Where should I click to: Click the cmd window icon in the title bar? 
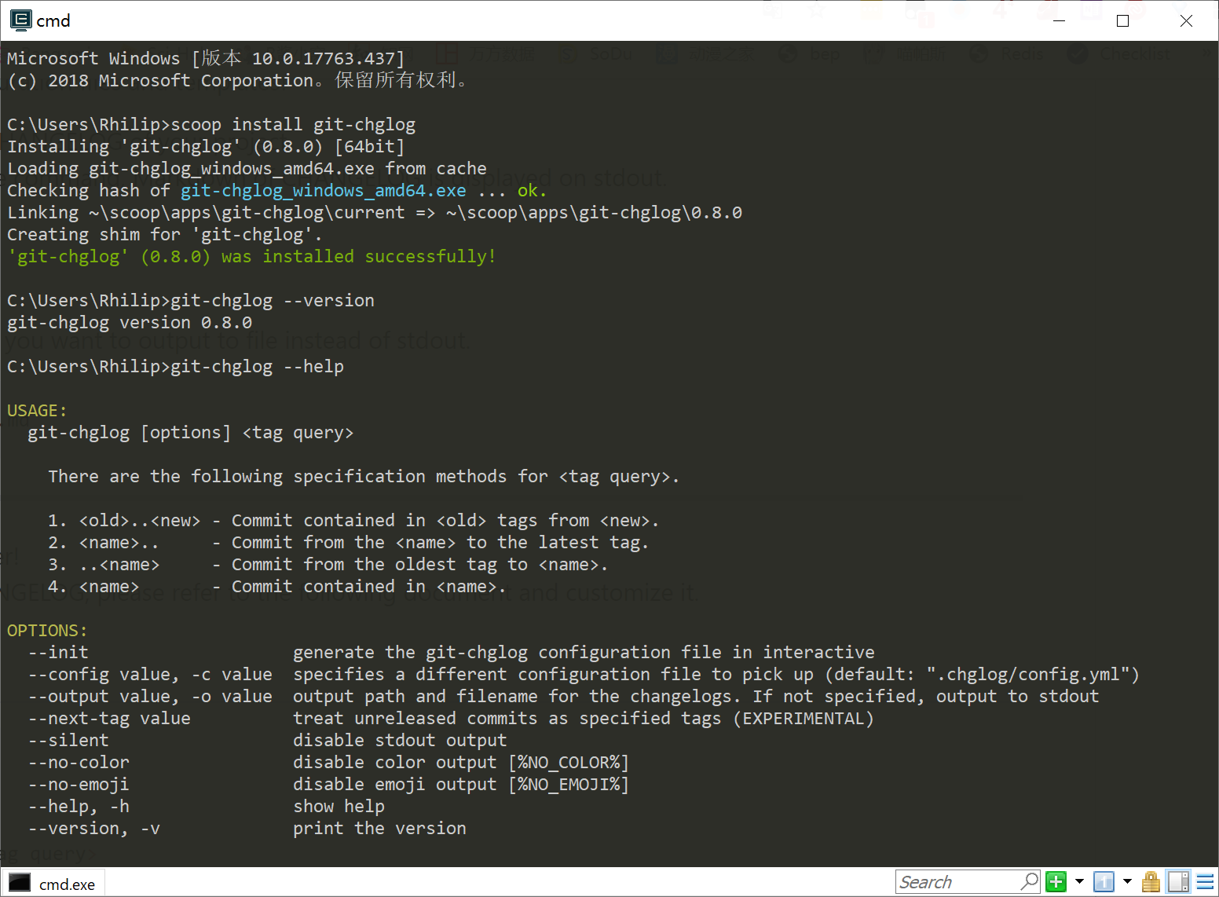coord(21,20)
